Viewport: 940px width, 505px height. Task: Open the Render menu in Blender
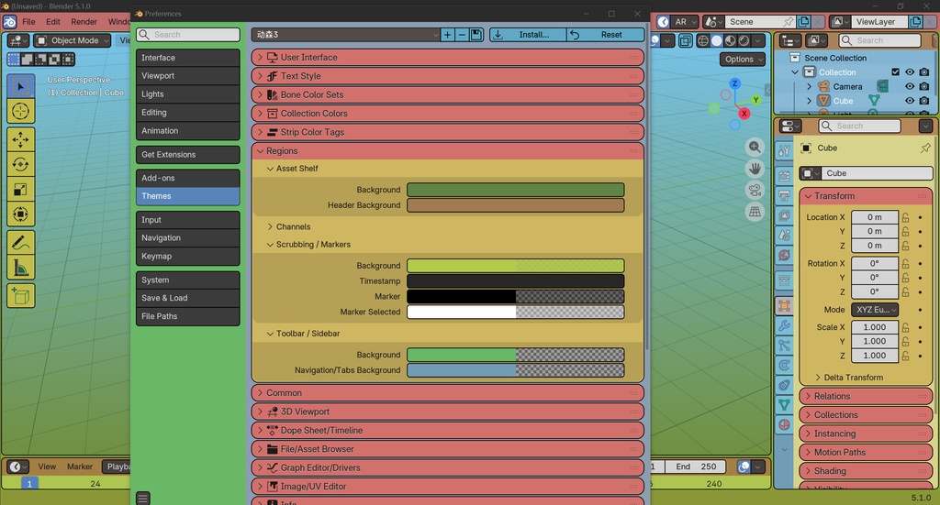(x=84, y=22)
